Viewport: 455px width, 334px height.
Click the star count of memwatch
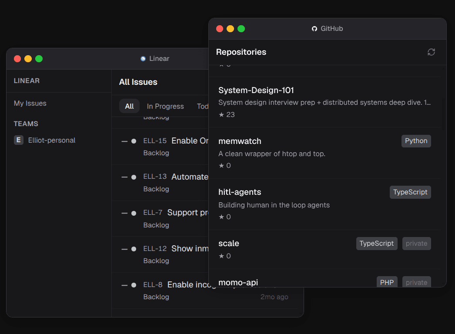click(x=224, y=165)
